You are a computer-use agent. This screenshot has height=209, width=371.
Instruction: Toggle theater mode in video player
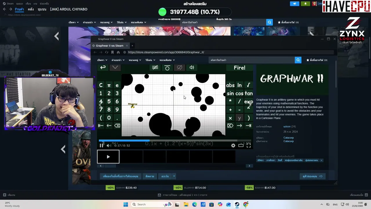(241, 145)
